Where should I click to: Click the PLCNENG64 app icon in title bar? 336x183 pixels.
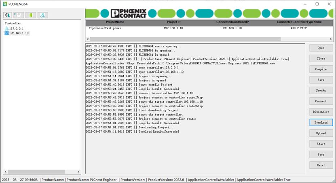(x=4, y=4)
